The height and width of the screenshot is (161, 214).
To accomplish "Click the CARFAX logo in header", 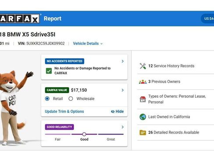I will [20, 18].
